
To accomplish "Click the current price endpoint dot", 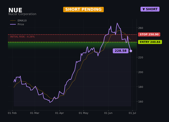I will coord(131,51).
